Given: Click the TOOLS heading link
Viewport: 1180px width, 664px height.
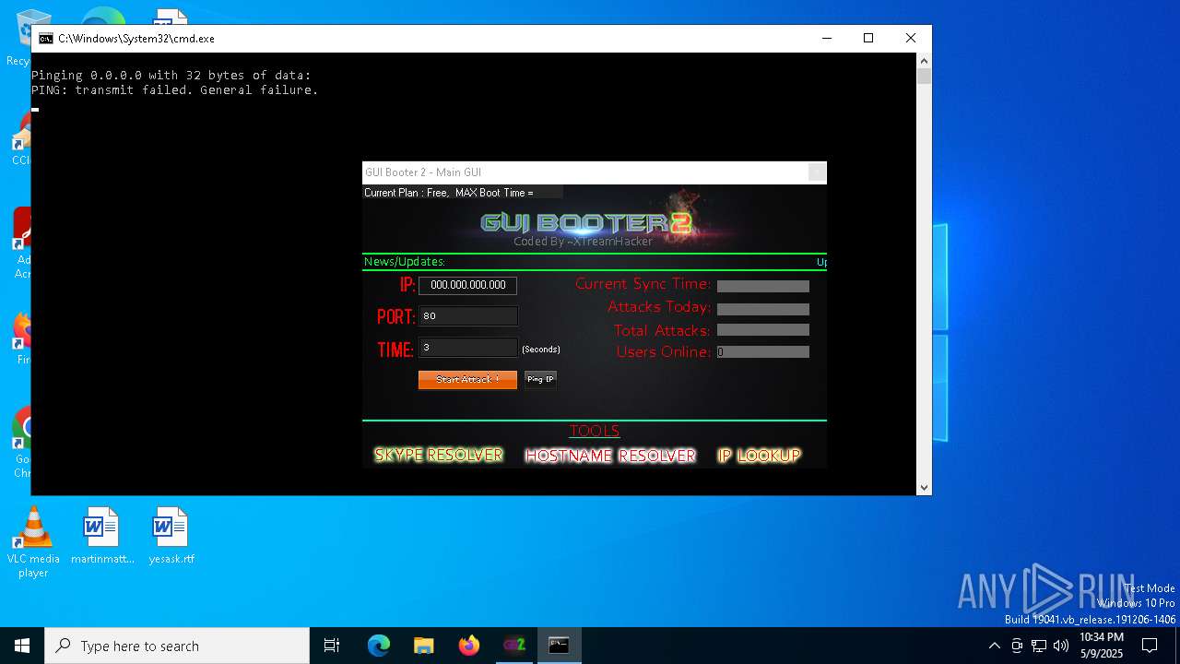Looking at the screenshot, I should tap(595, 431).
